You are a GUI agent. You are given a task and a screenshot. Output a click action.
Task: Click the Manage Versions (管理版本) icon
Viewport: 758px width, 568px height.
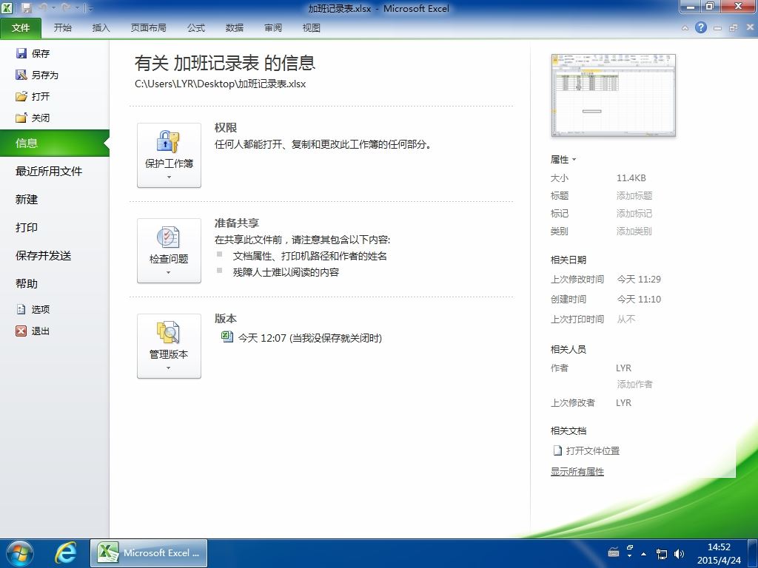click(168, 332)
